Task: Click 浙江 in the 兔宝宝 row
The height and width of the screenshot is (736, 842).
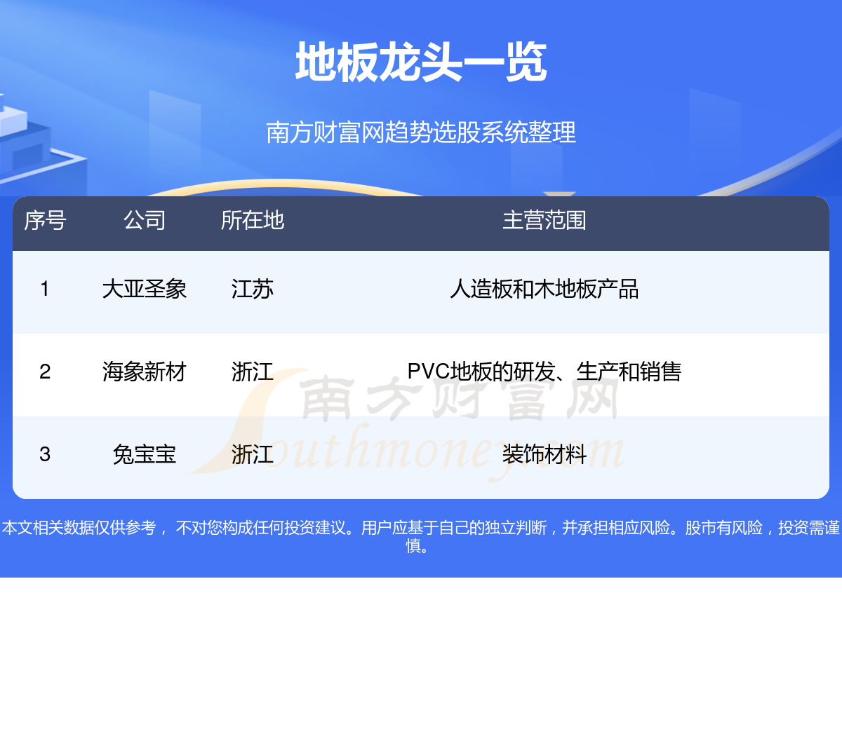Action: (x=253, y=454)
